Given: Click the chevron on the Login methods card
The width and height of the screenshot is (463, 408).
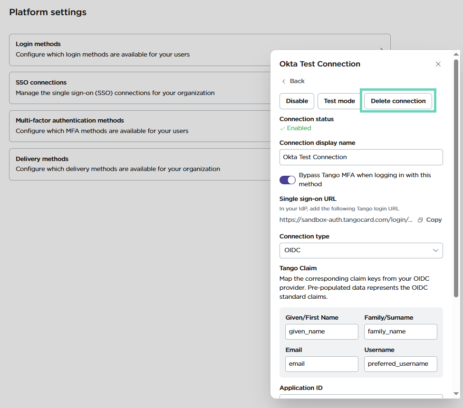Looking at the screenshot, I should (382, 48).
